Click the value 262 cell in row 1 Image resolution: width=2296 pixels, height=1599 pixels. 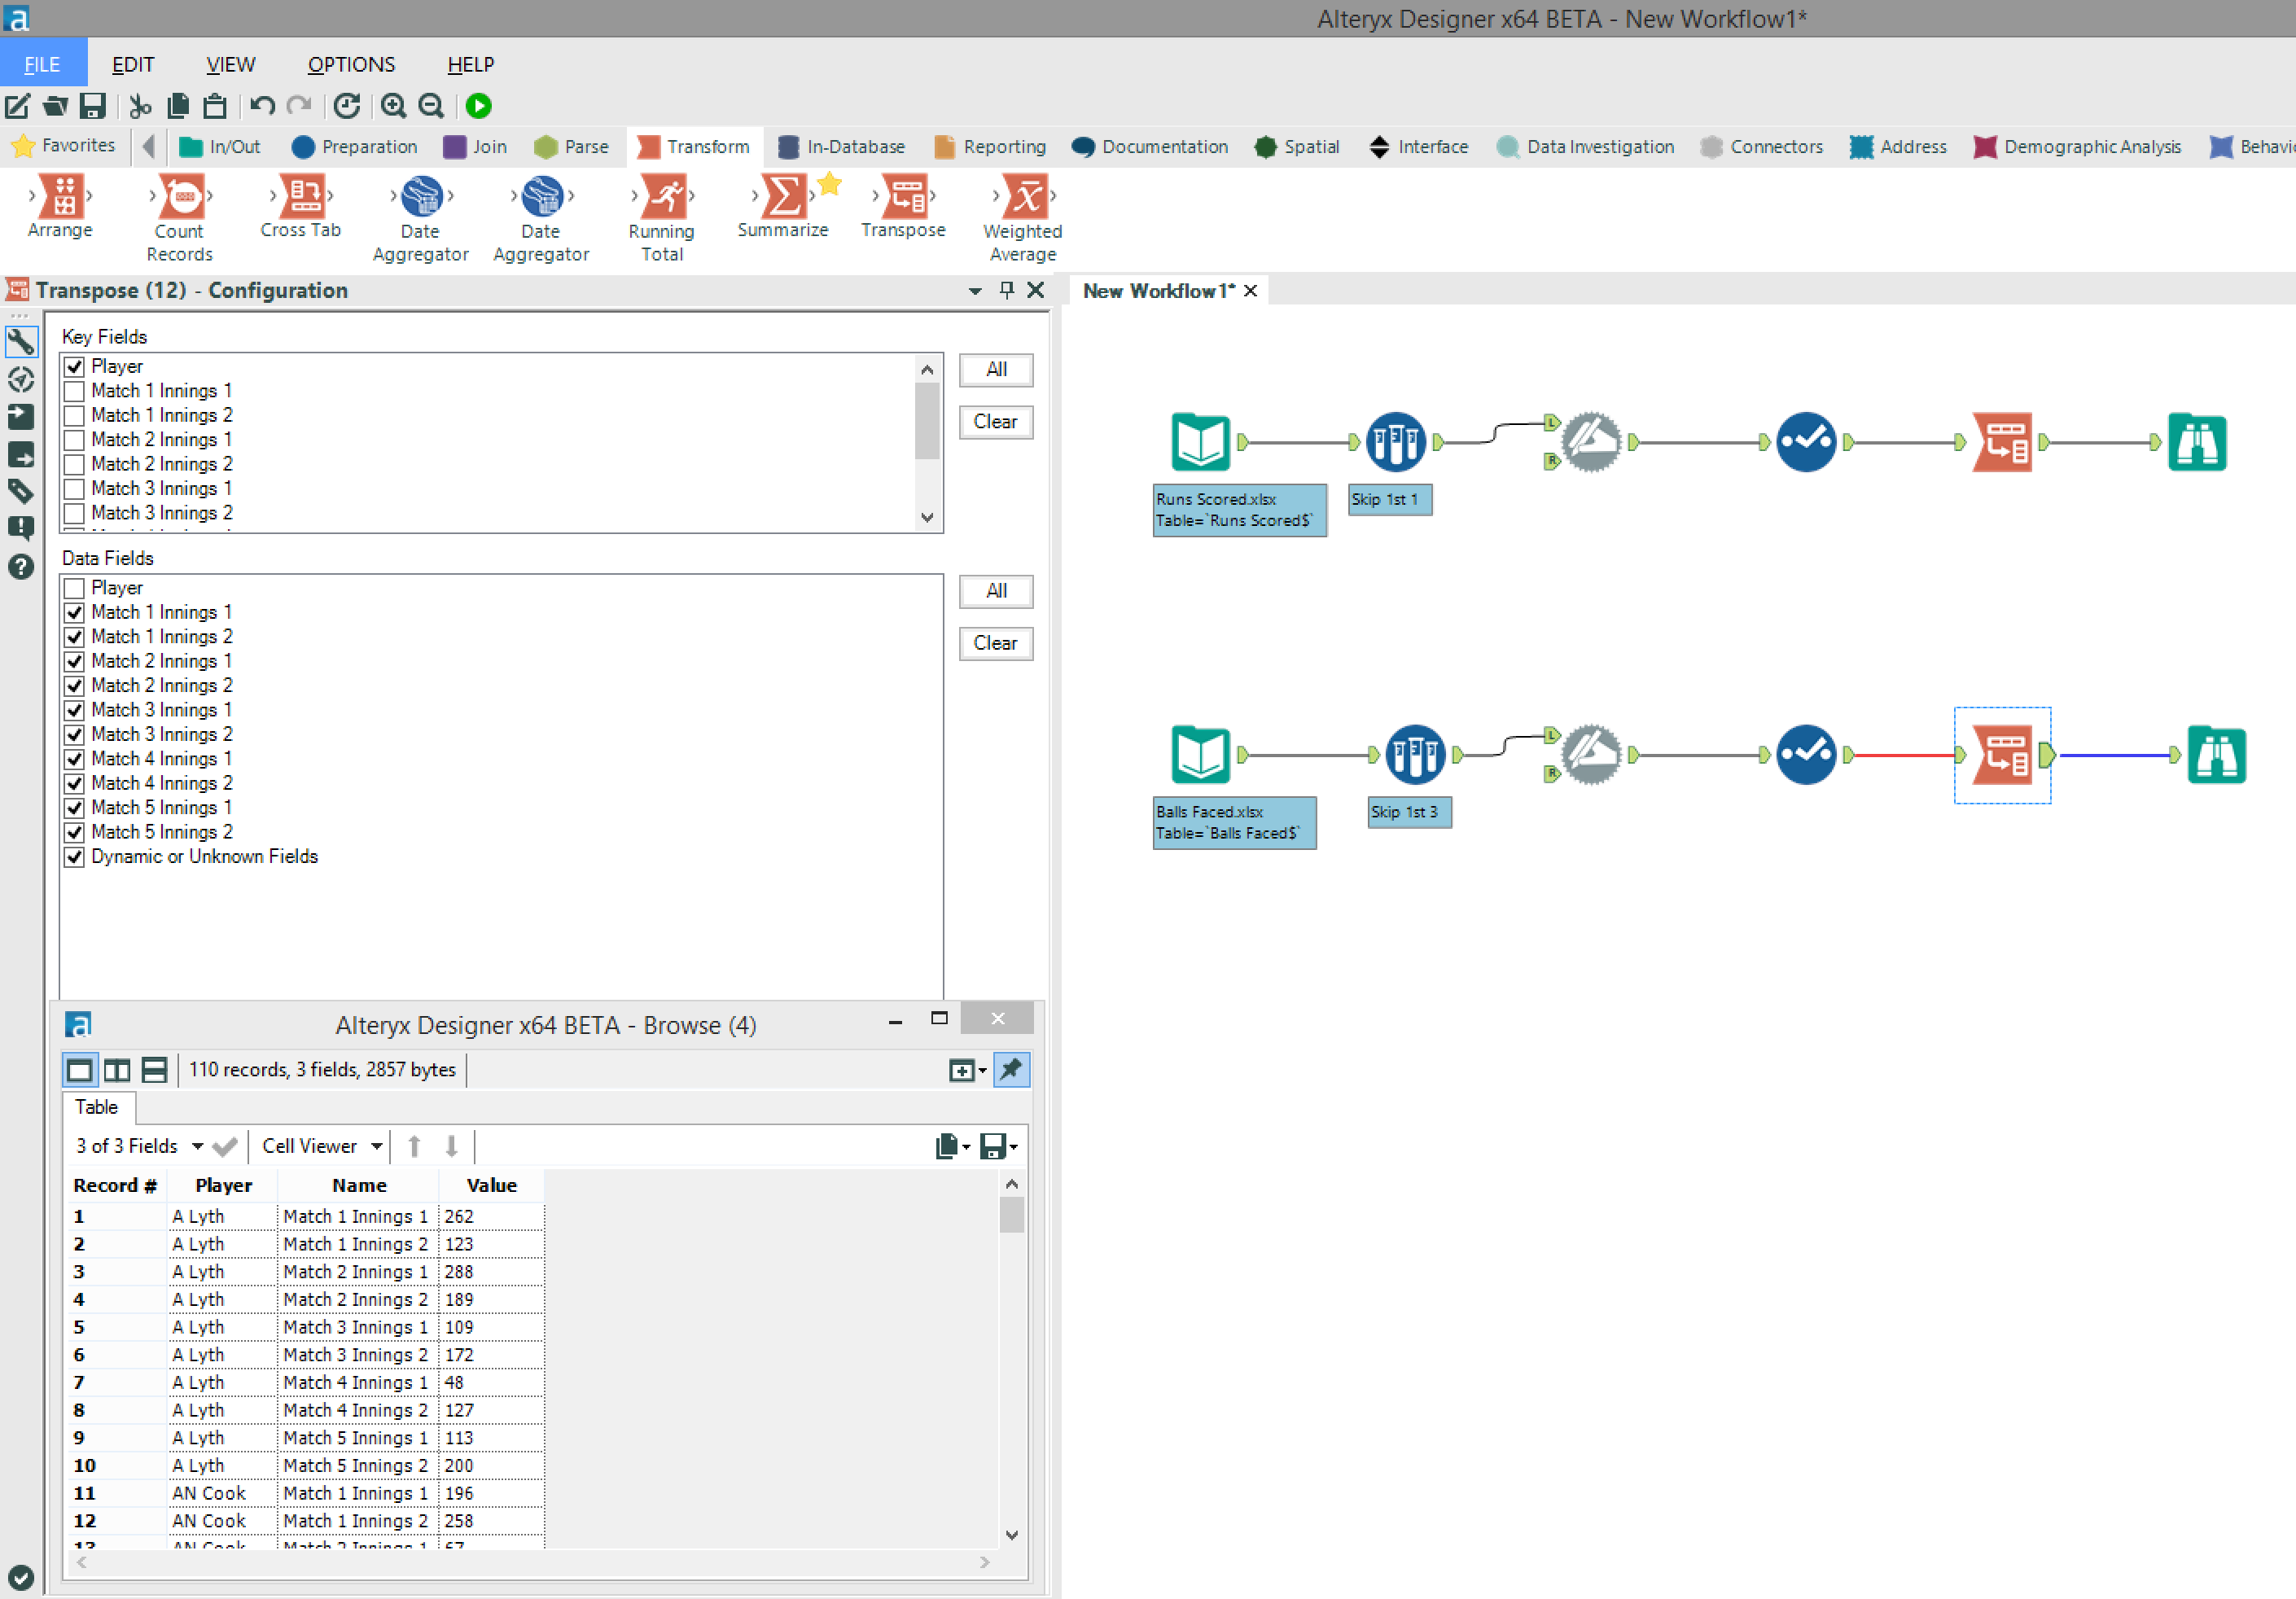[491, 1217]
